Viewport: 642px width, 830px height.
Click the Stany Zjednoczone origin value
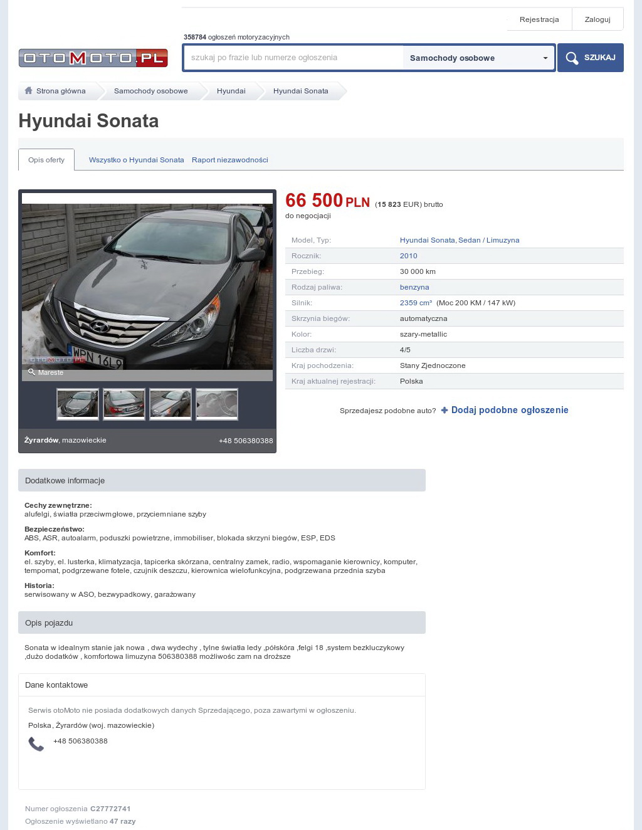click(x=433, y=365)
